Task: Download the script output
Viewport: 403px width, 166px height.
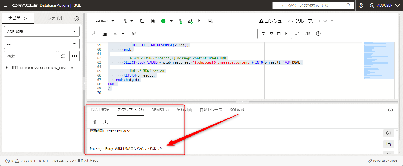Action: pyautogui.click(x=106, y=122)
